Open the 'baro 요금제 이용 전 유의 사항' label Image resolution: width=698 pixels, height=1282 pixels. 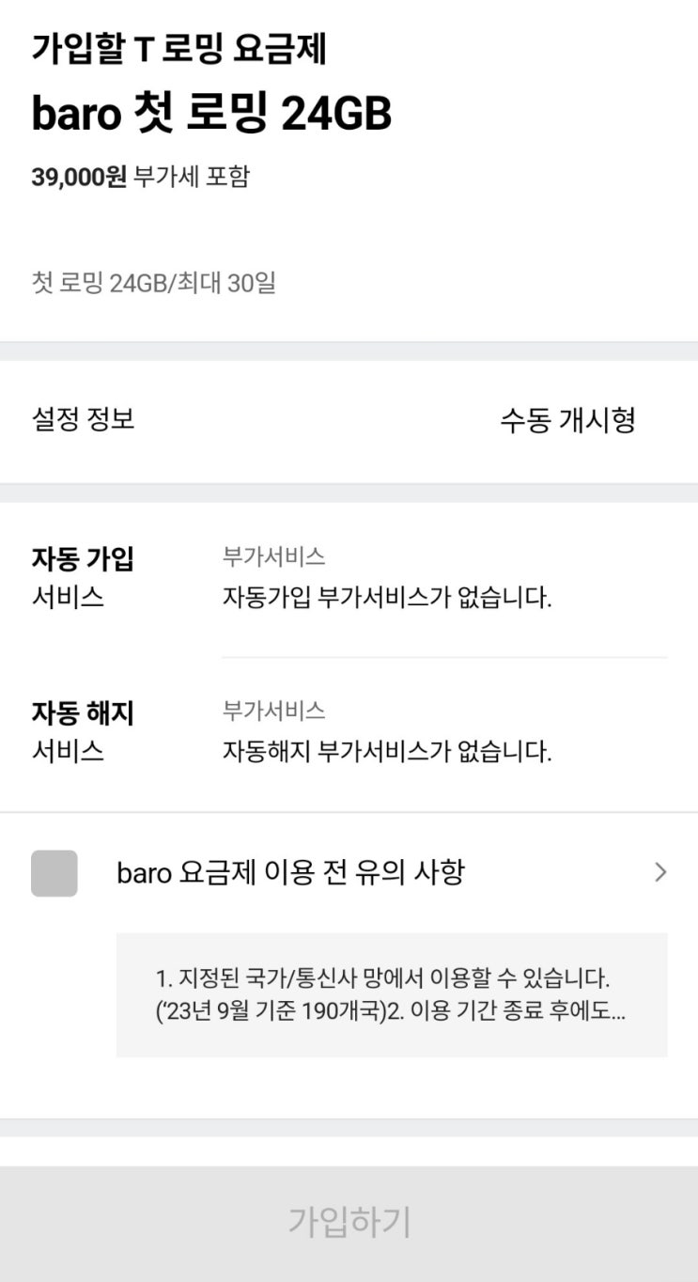click(x=290, y=873)
